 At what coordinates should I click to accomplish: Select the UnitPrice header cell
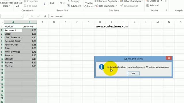(29, 27)
